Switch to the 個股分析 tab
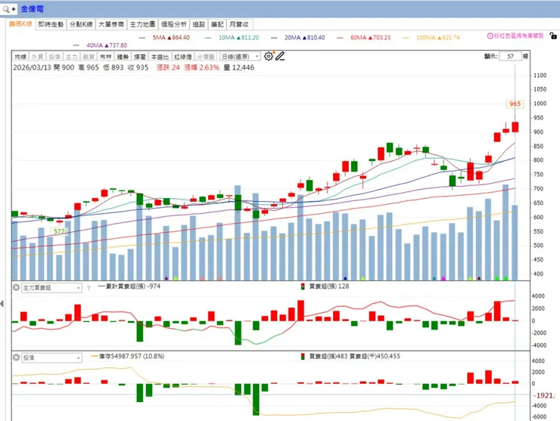The height and width of the screenshot is (421, 560). [173, 24]
